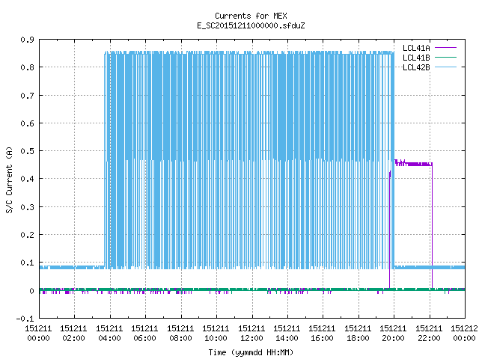Click the 0.1 y-axis tick value
Screen dimensions: 479x359
tap(27, 263)
